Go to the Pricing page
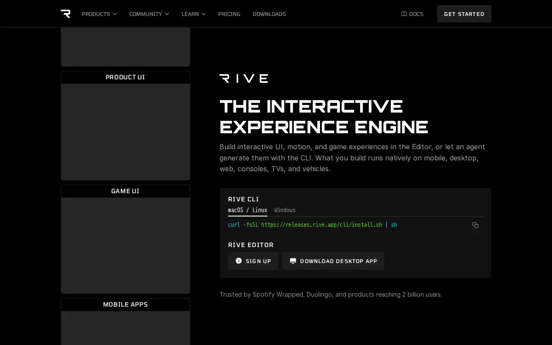552x345 pixels. [x=229, y=14]
